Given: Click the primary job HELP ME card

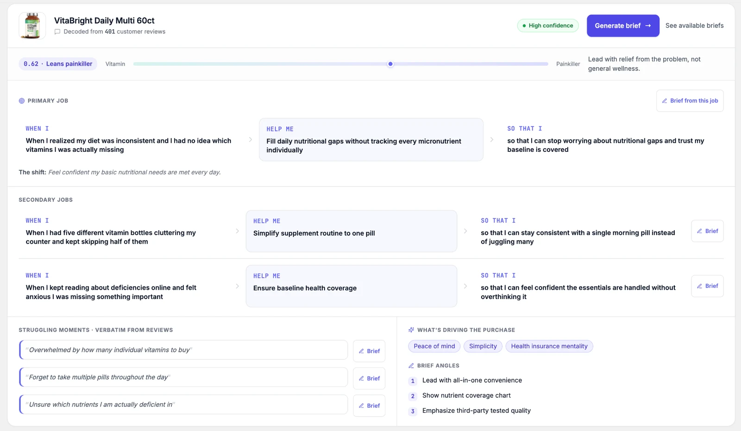Looking at the screenshot, I should pyautogui.click(x=371, y=139).
